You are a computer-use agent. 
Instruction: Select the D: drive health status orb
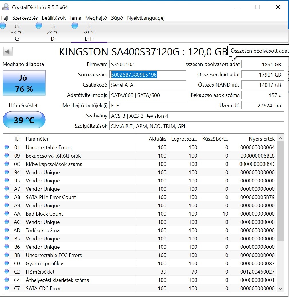tap(39, 25)
